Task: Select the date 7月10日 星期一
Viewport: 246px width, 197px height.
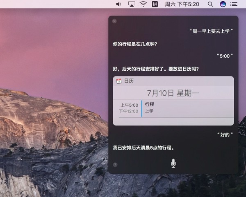Action: [x=173, y=93]
